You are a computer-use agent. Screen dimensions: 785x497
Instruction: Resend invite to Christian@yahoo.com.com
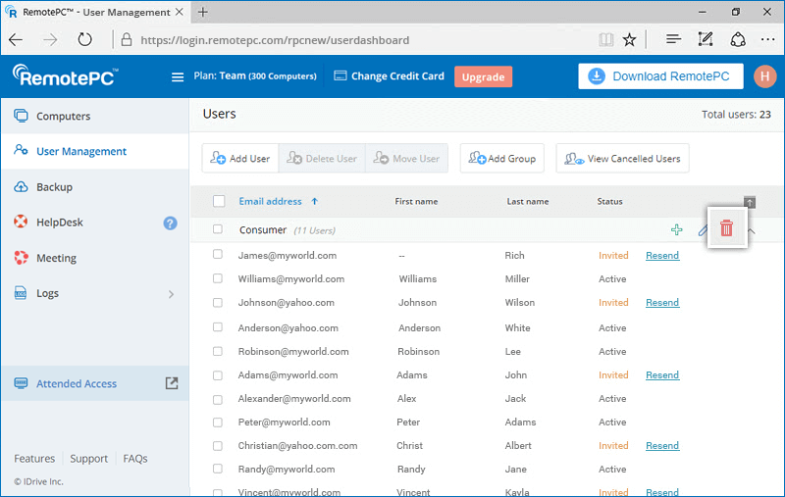[x=662, y=445]
